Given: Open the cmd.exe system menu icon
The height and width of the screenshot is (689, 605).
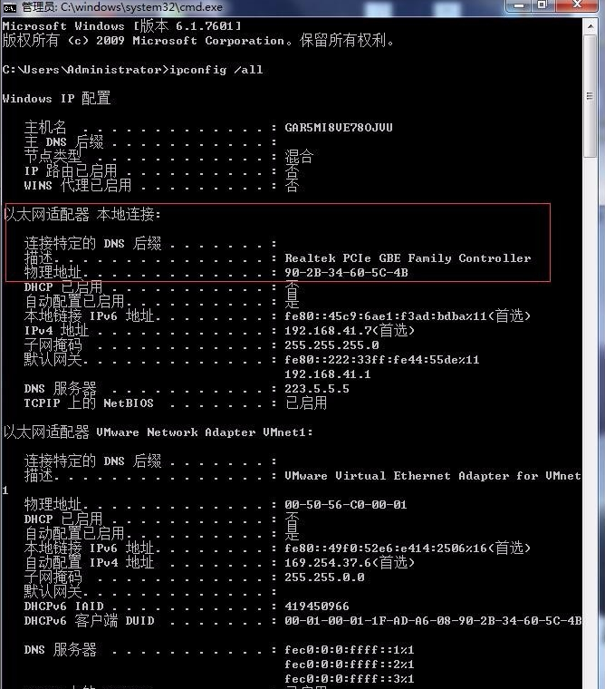Looking at the screenshot, I should (9, 7).
